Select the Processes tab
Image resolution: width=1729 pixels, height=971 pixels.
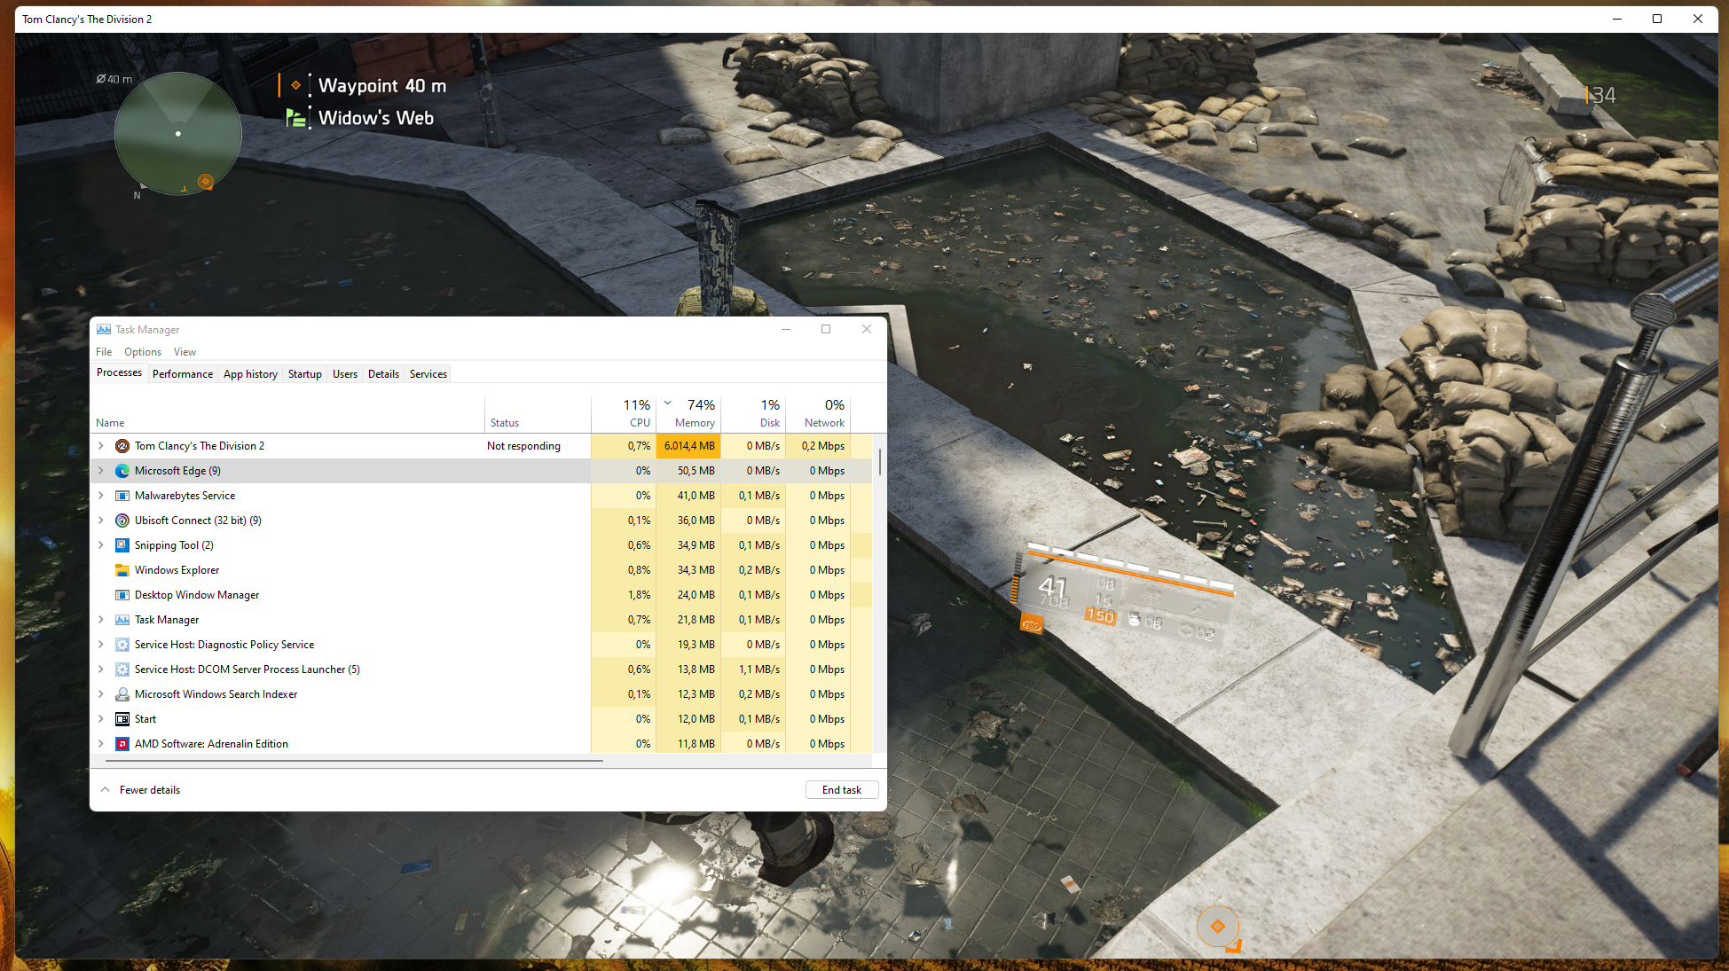pyautogui.click(x=119, y=373)
